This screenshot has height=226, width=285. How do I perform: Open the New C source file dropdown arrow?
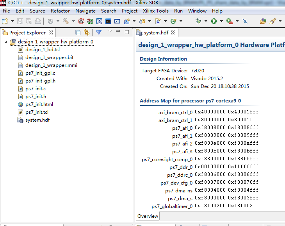point(165,21)
